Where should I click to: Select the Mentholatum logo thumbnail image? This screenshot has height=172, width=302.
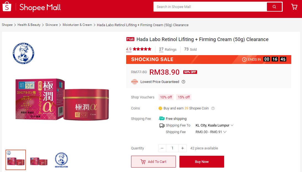click(62, 160)
